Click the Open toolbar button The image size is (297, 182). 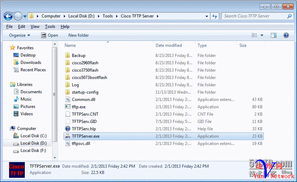coord(50,35)
